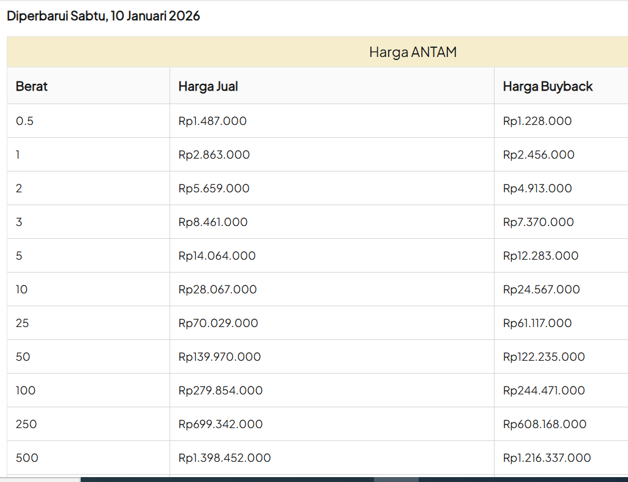Select selling price Rp699.342.000
The width and height of the screenshot is (628, 482).
click(x=220, y=424)
